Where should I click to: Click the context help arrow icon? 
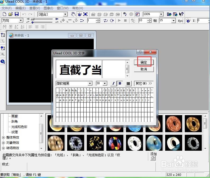(x=181, y=14)
